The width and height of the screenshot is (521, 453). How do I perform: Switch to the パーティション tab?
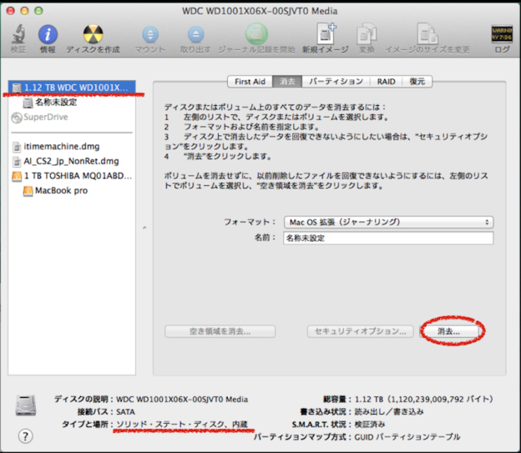click(336, 82)
